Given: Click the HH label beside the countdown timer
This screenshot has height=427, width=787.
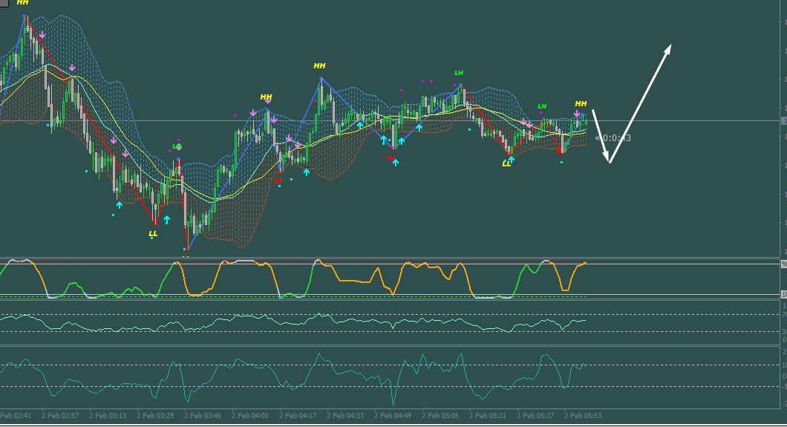Looking at the screenshot, I should [x=581, y=103].
